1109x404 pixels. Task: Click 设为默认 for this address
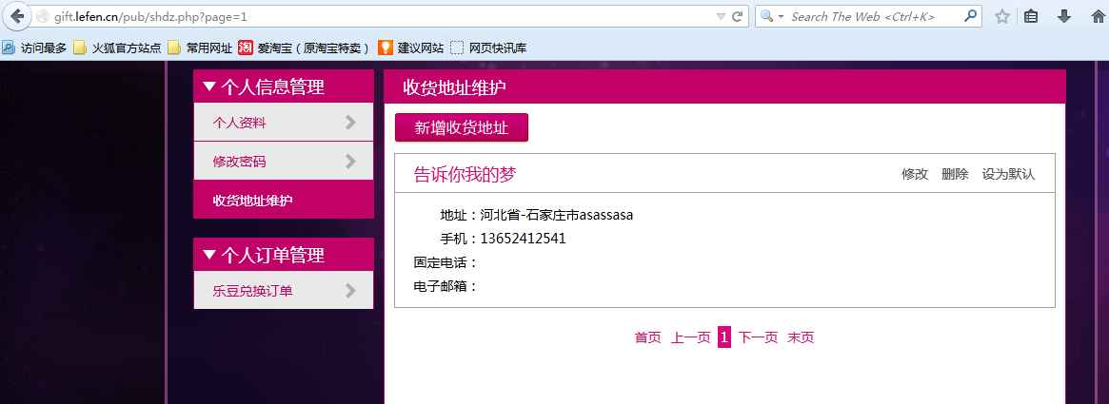point(1008,174)
